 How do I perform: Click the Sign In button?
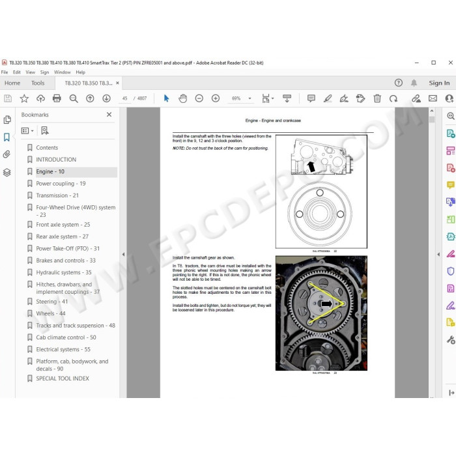pos(439,83)
